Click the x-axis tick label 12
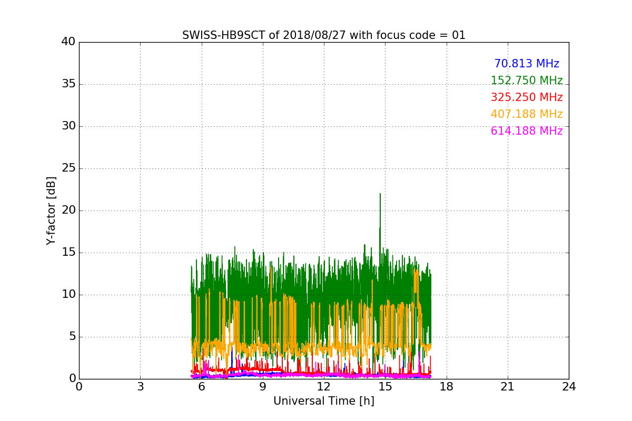This screenshot has width=632, height=421. [x=324, y=386]
